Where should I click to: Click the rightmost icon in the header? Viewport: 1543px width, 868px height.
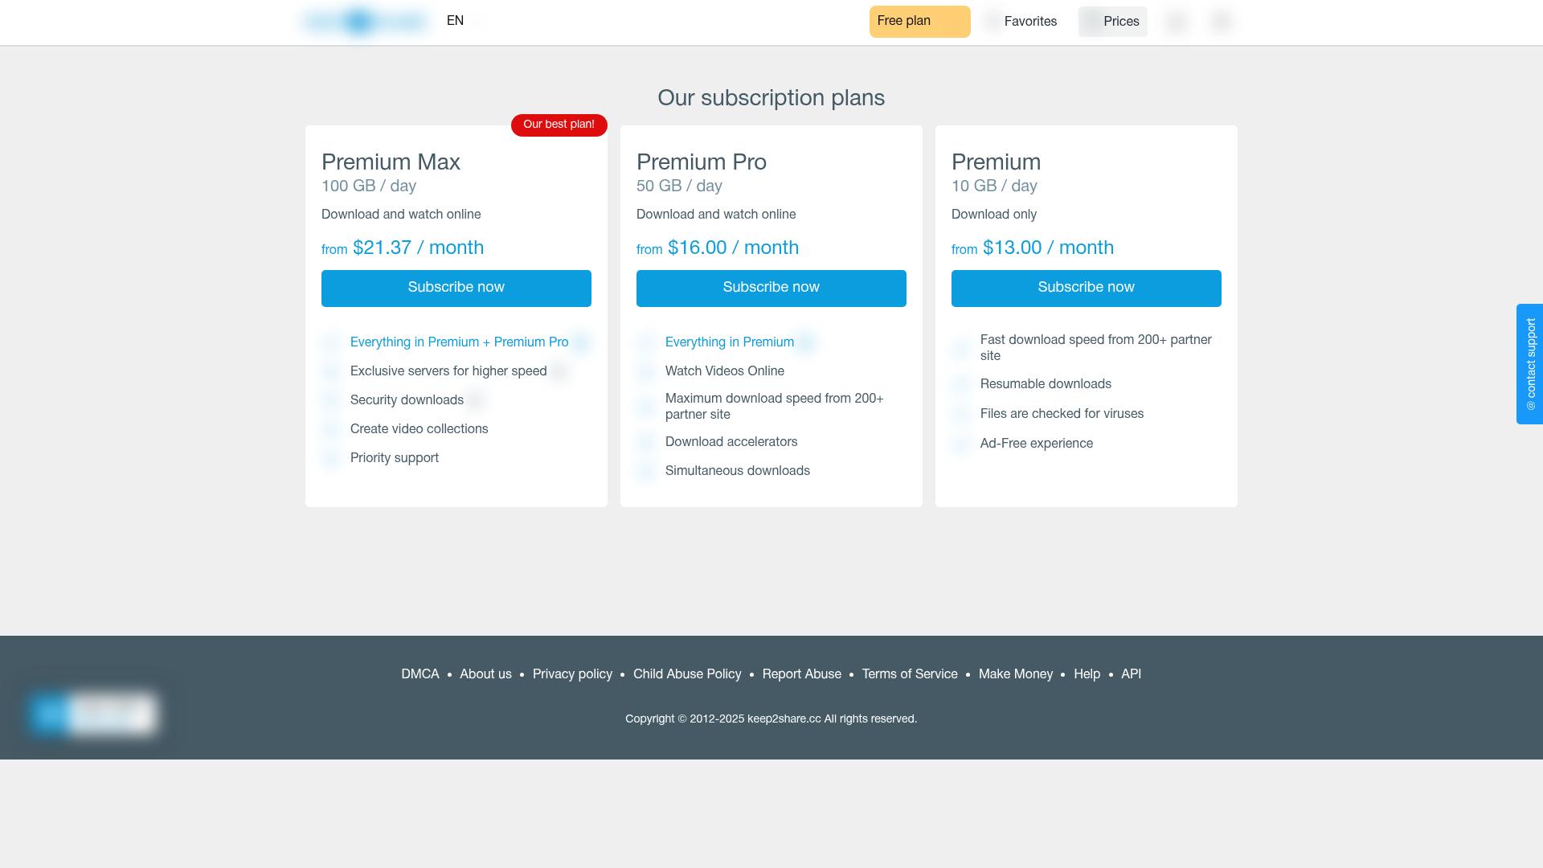point(1221,22)
